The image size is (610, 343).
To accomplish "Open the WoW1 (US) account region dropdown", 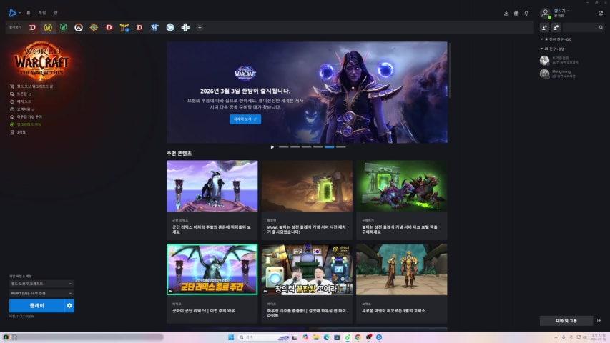I will tap(41, 293).
